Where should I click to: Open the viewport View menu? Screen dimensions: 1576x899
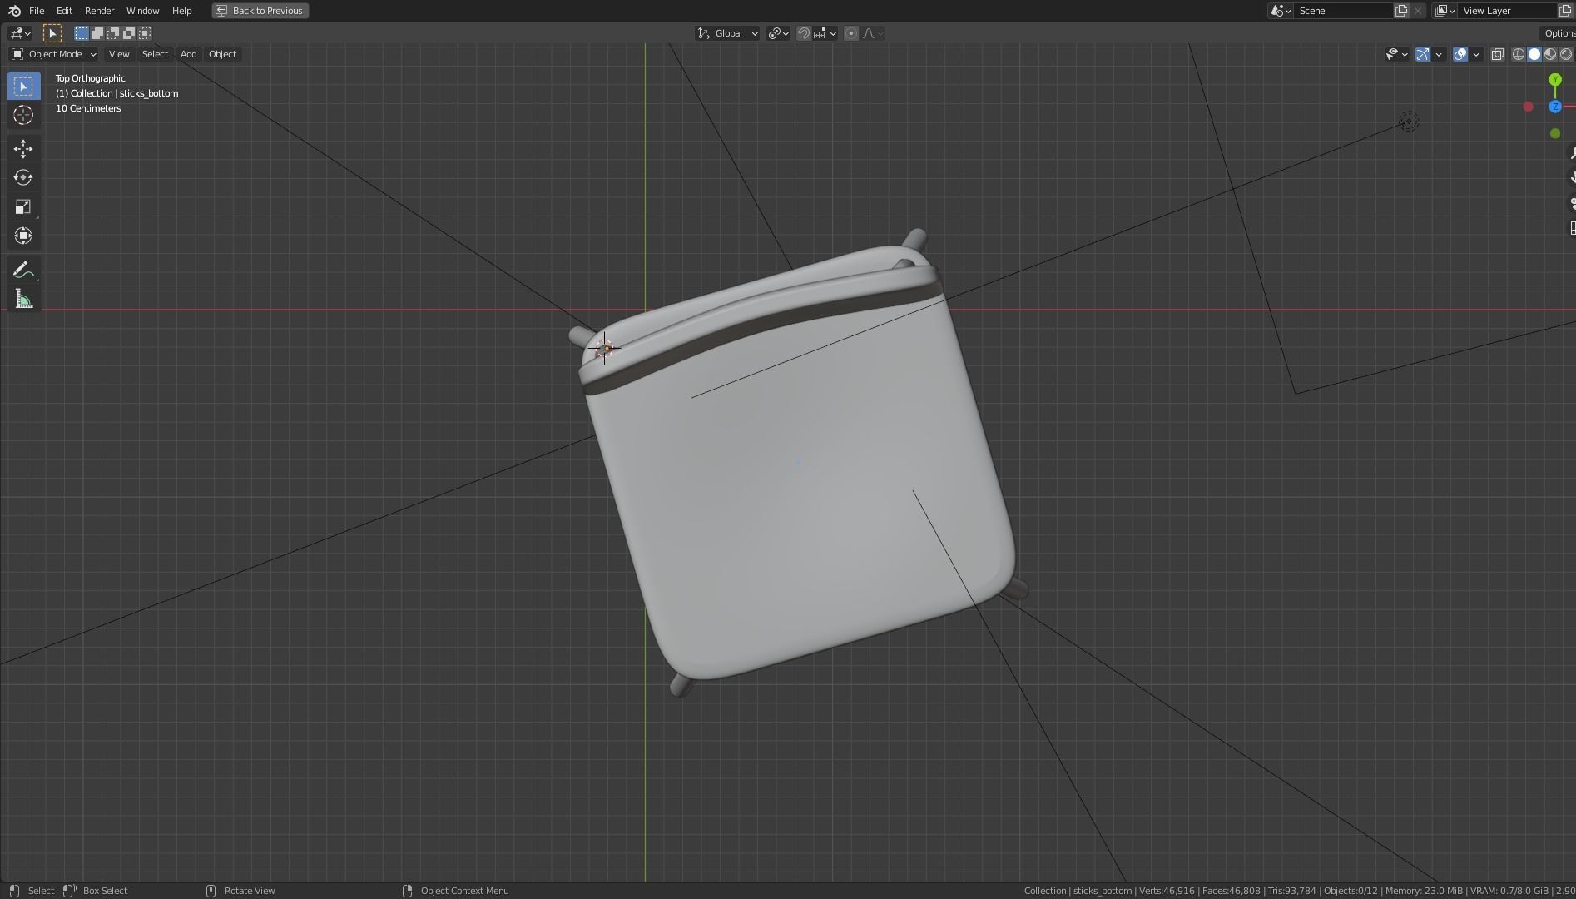click(119, 54)
